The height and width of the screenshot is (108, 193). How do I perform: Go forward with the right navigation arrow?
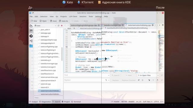68,25
